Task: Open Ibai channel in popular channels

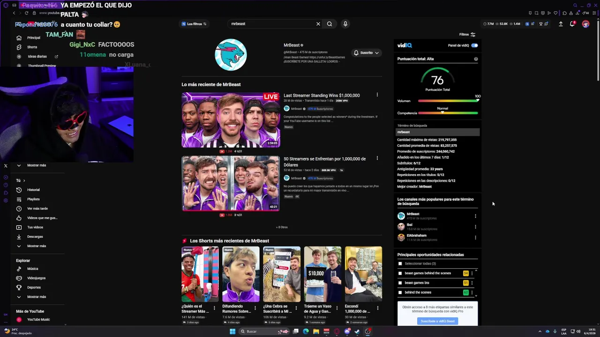Action: click(x=409, y=225)
